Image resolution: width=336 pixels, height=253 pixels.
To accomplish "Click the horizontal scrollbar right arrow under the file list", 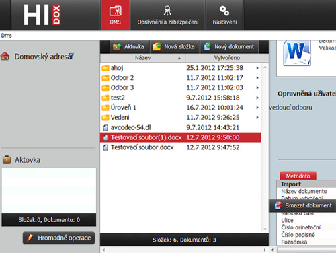I will [265, 250].
